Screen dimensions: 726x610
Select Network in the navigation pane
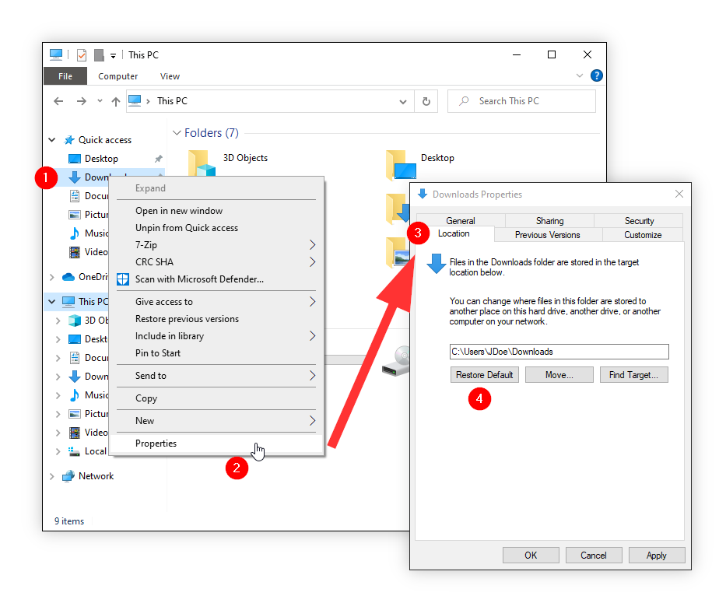click(x=96, y=476)
